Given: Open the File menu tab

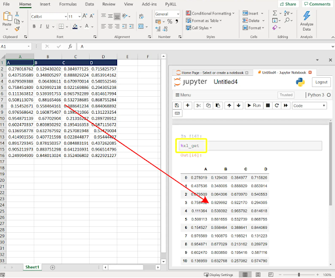Looking at the screenshot, I should tap(7, 4).
